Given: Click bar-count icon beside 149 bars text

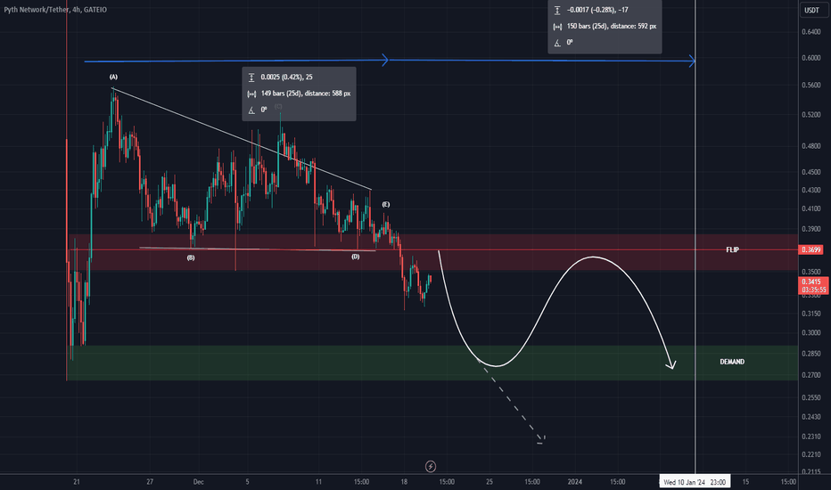Looking at the screenshot, I should click(251, 94).
